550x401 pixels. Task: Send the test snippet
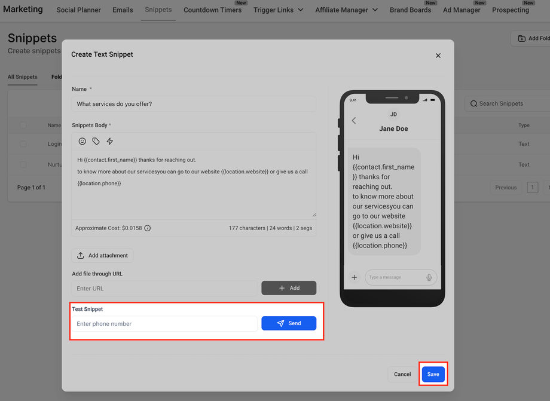[289, 323]
